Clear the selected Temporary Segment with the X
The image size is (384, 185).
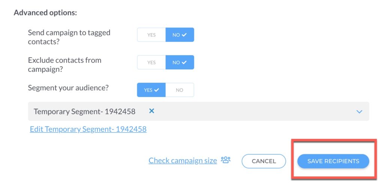151,111
